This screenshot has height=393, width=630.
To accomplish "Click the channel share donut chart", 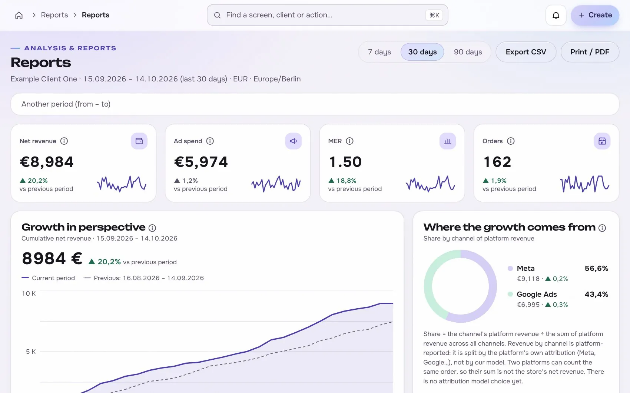I will coord(460,286).
